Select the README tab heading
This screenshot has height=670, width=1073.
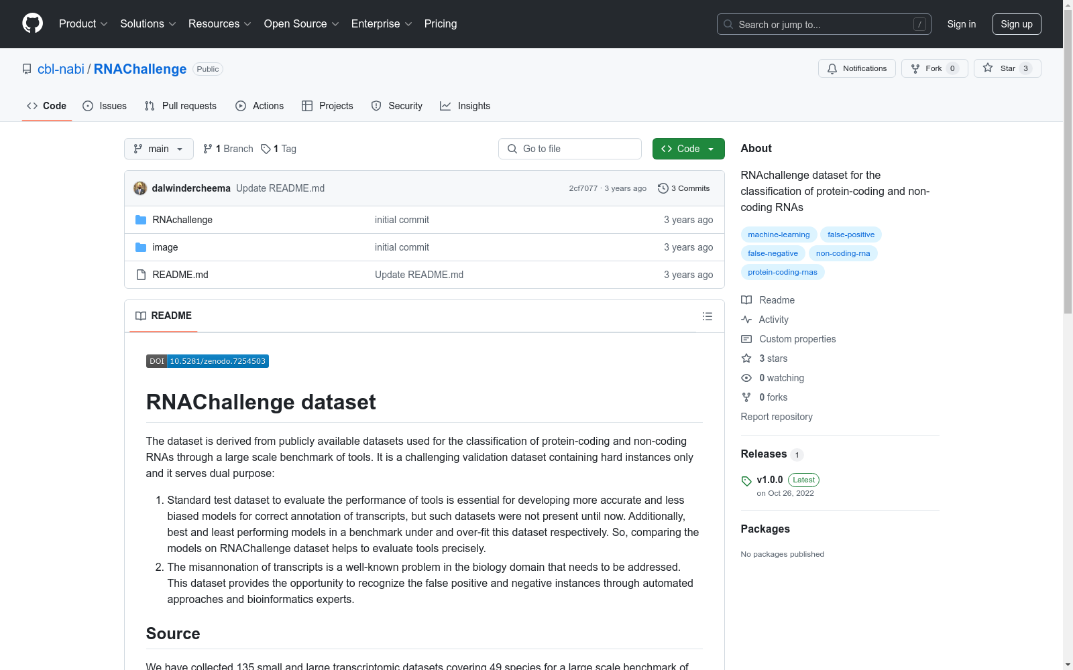click(164, 316)
